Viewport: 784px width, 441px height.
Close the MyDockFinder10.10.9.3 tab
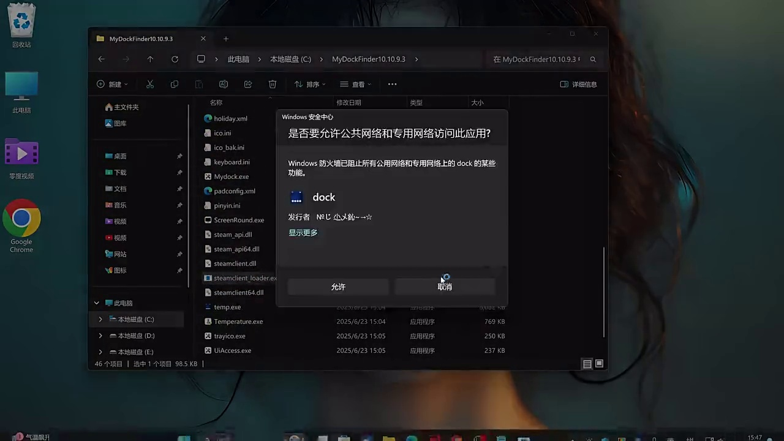pyautogui.click(x=203, y=39)
